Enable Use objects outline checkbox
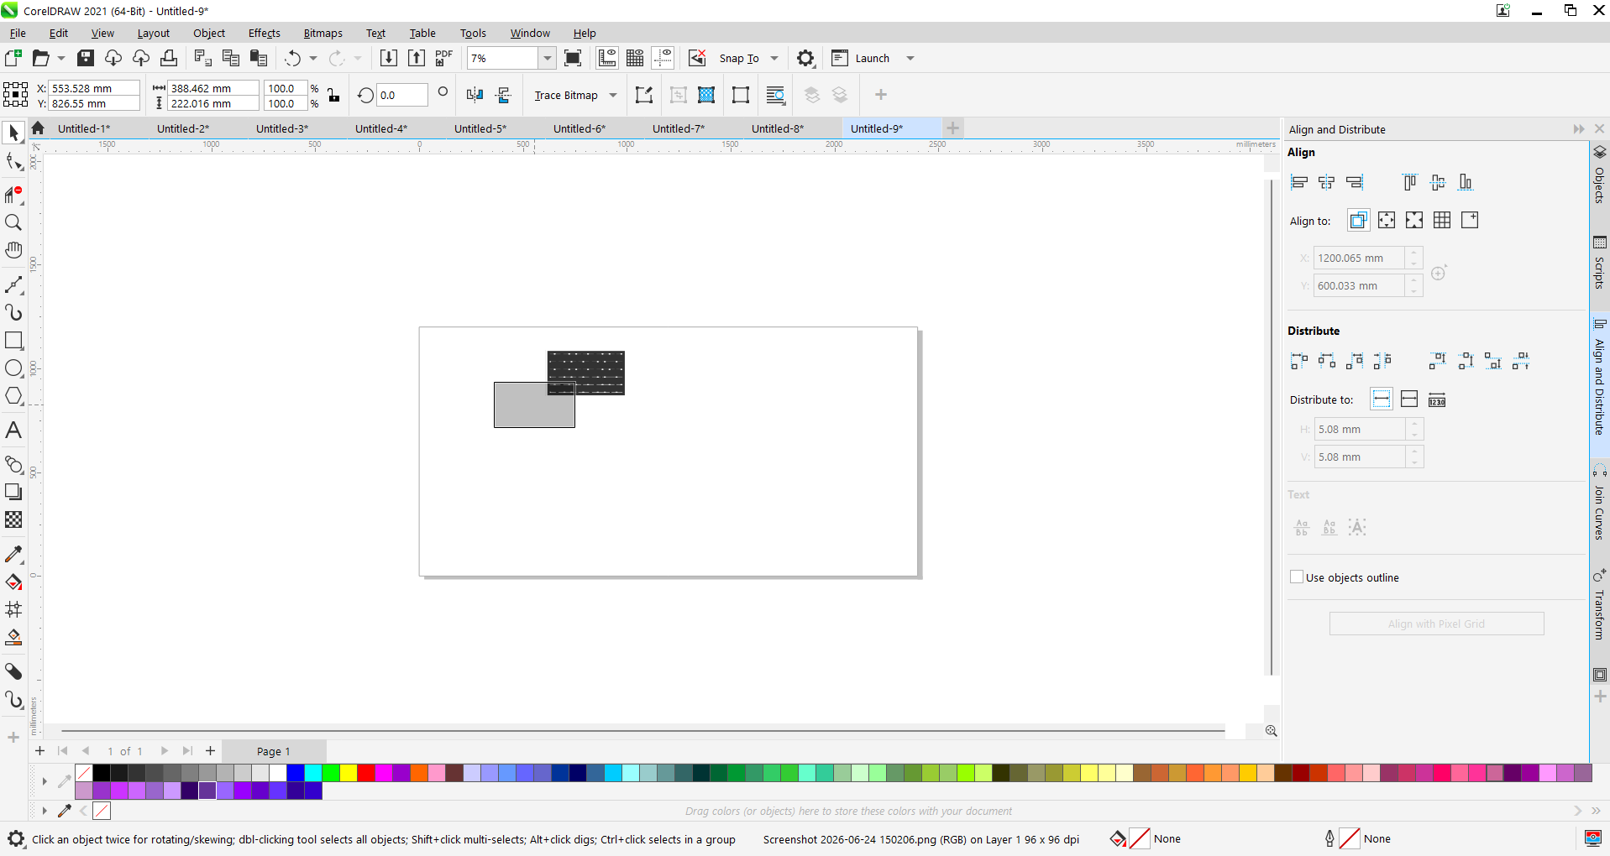 click(x=1297, y=577)
